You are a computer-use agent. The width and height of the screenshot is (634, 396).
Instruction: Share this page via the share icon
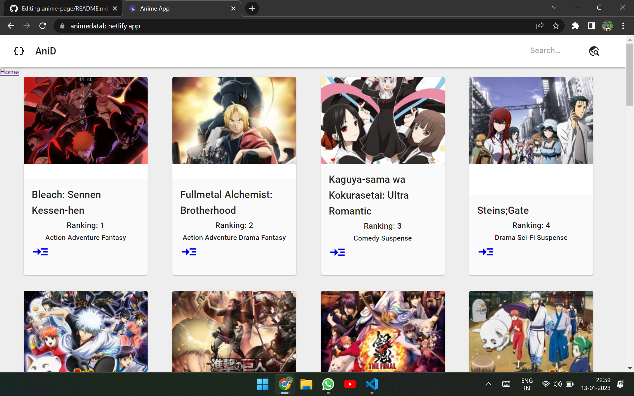pos(540,26)
